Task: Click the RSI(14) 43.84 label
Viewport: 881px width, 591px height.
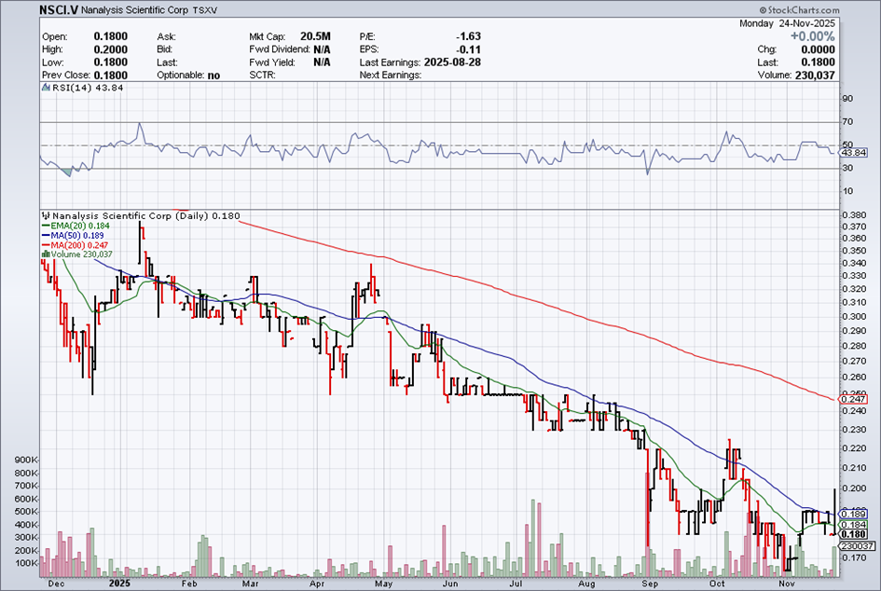Action: pyautogui.click(x=88, y=88)
